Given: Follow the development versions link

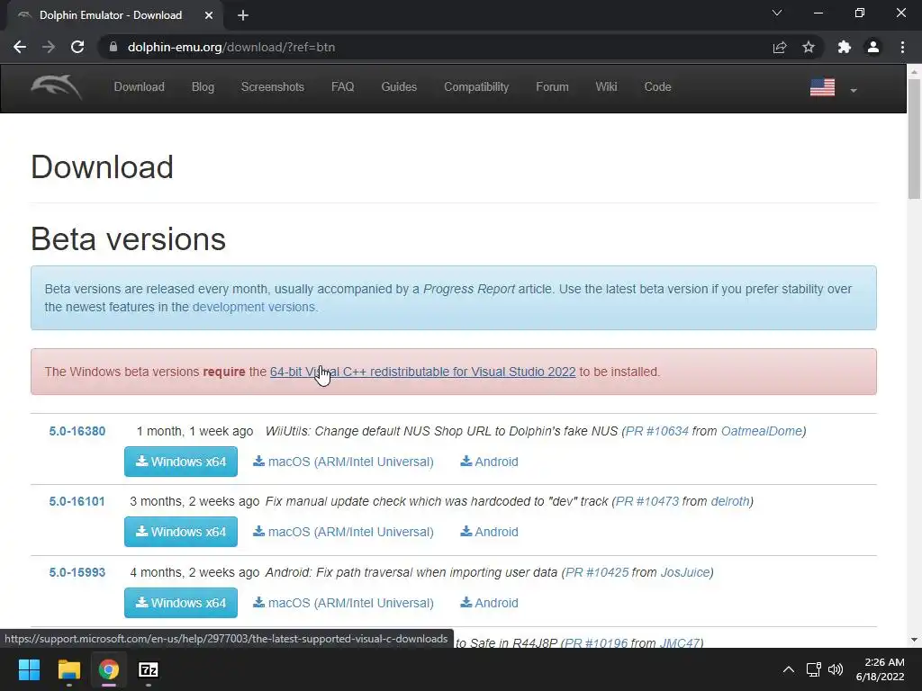Looking at the screenshot, I should (253, 307).
